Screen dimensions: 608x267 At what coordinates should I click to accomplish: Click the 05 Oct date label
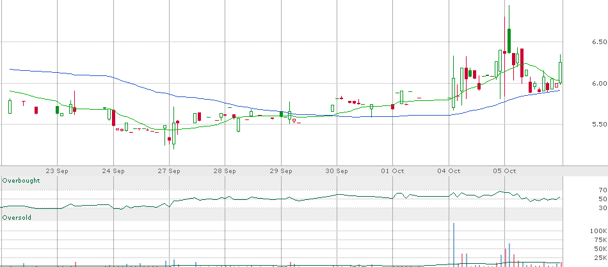pos(504,171)
